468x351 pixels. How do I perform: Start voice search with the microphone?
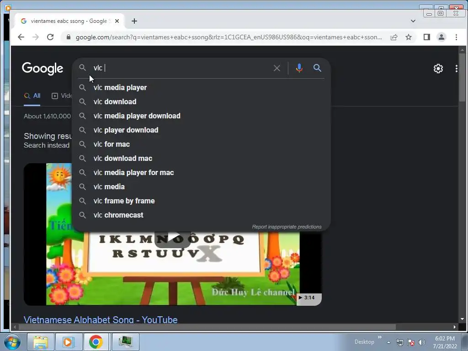pos(299,68)
